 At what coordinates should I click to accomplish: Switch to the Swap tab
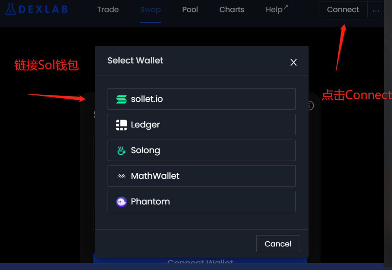(x=150, y=10)
